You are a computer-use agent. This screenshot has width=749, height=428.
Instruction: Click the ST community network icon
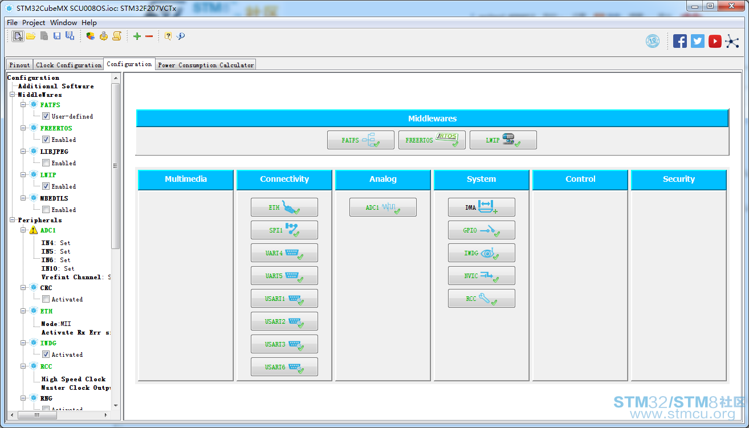732,41
